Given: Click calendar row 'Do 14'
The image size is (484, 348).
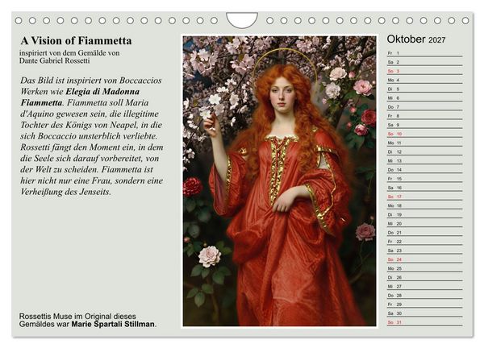Looking at the screenshot, I should [425, 169].
